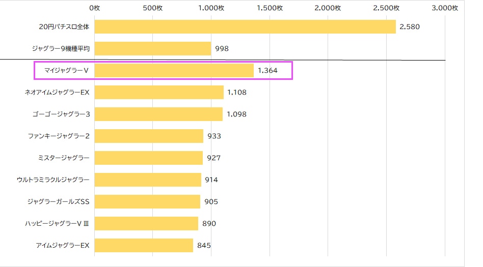Screen dimensions: 483x267
Task: Click the マイジャグラーV category label
Action: pos(66,71)
